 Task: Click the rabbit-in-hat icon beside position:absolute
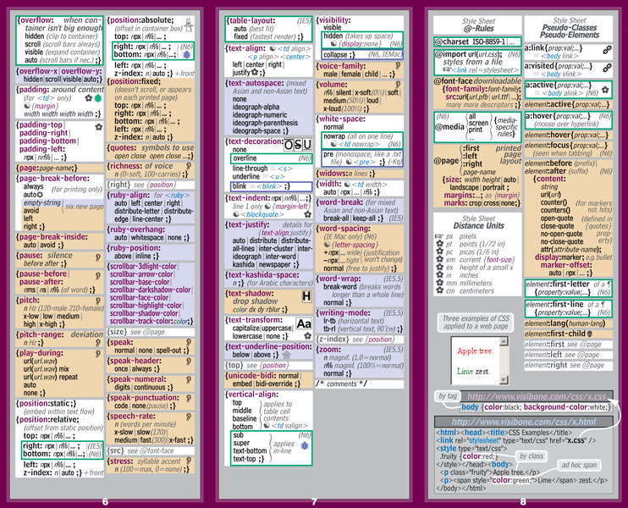pyautogui.click(x=189, y=25)
